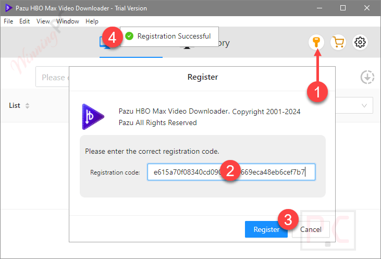This screenshot has width=381, height=259.
Task: Expand the dropdown chevron on the right
Action: (x=364, y=105)
